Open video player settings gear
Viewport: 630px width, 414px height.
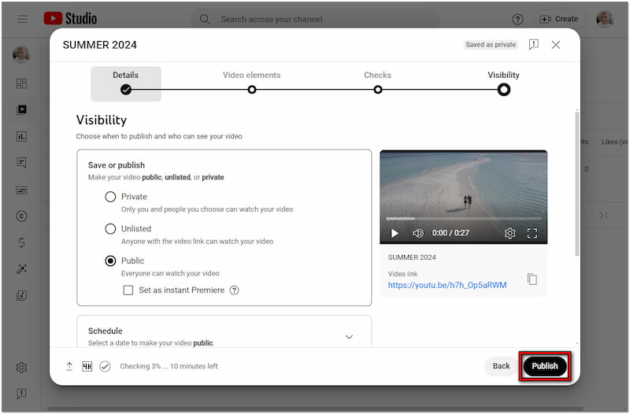click(x=510, y=233)
